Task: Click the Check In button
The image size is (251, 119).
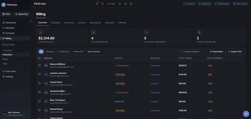Action: point(189,4)
